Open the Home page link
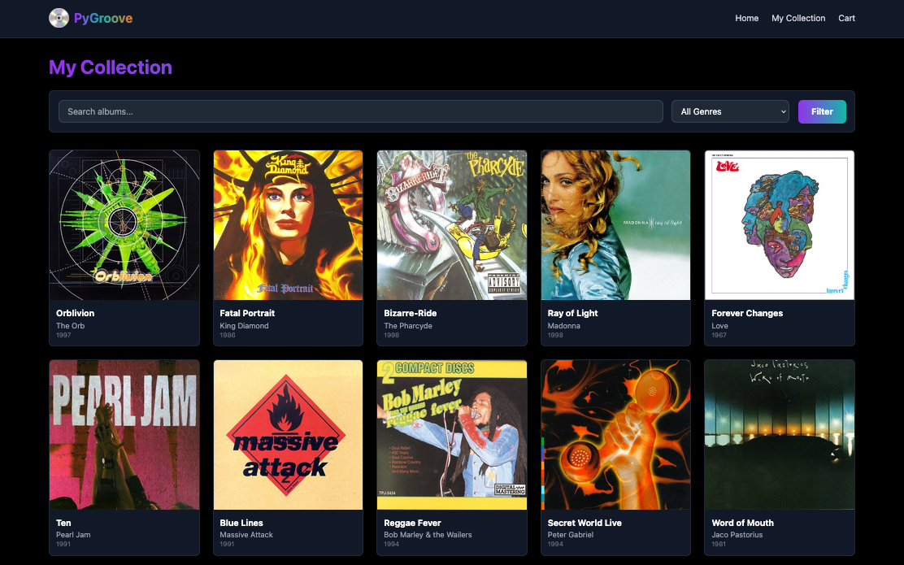 coord(746,18)
